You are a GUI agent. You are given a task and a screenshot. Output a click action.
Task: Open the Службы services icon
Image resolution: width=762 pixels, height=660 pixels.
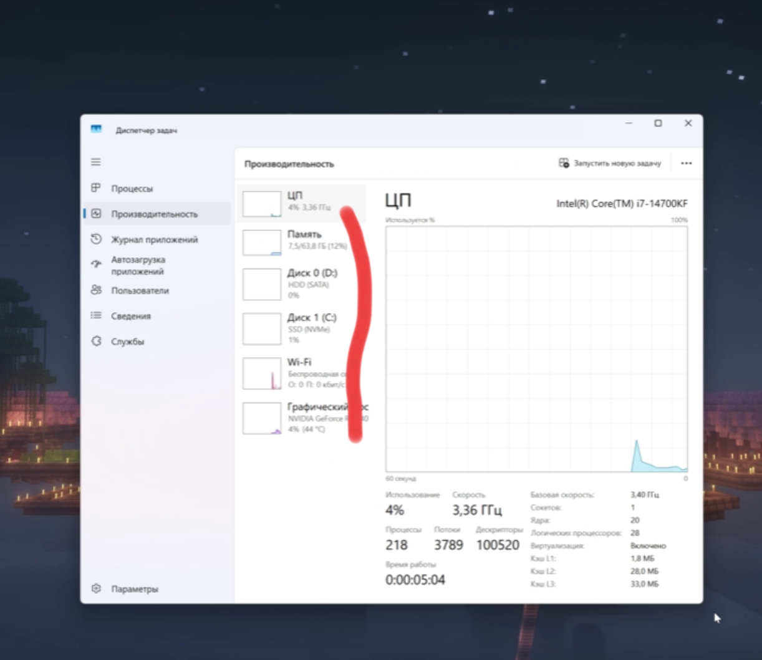click(x=96, y=341)
